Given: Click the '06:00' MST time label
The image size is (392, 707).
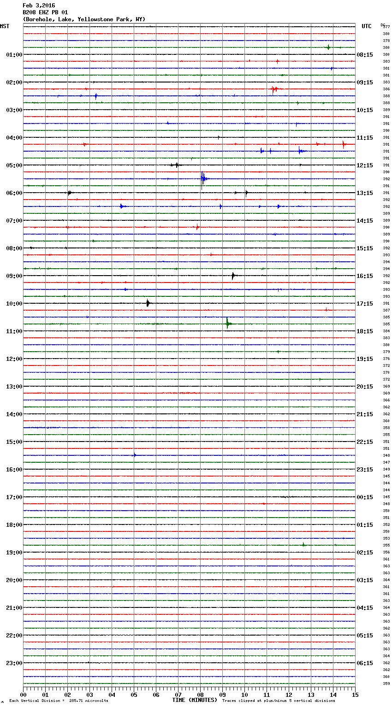Looking at the screenshot, I should click(x=14, y=193).
